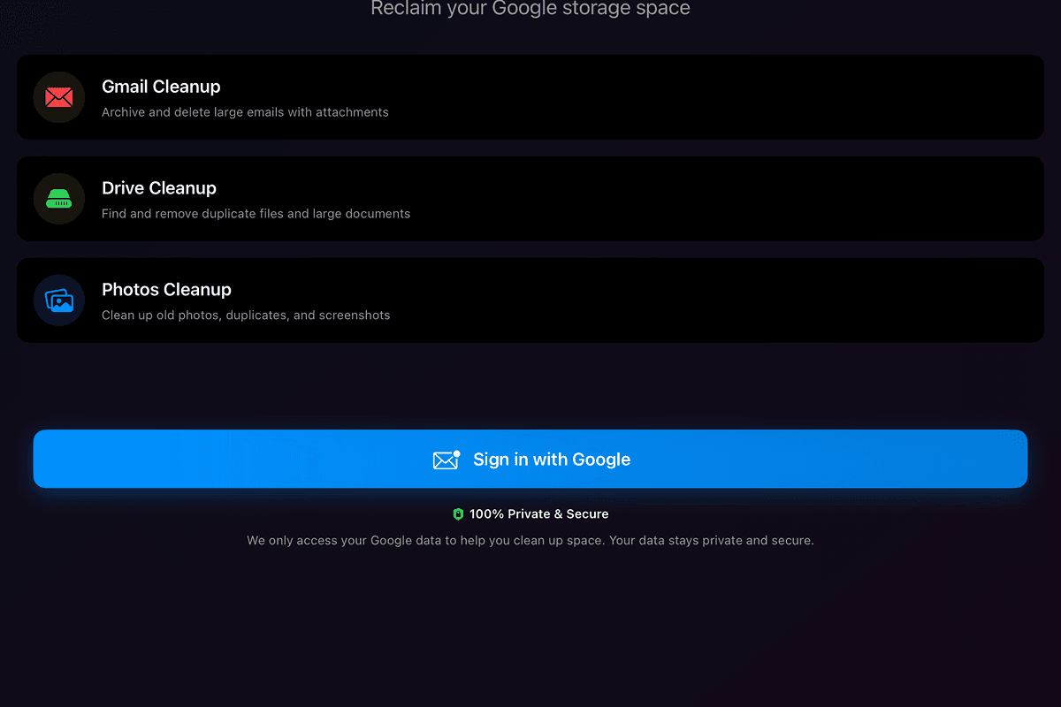Open the Photos Cleanup card
Image resolution: width=1061 pixels, height=707 pixels.
pos(530,300)
